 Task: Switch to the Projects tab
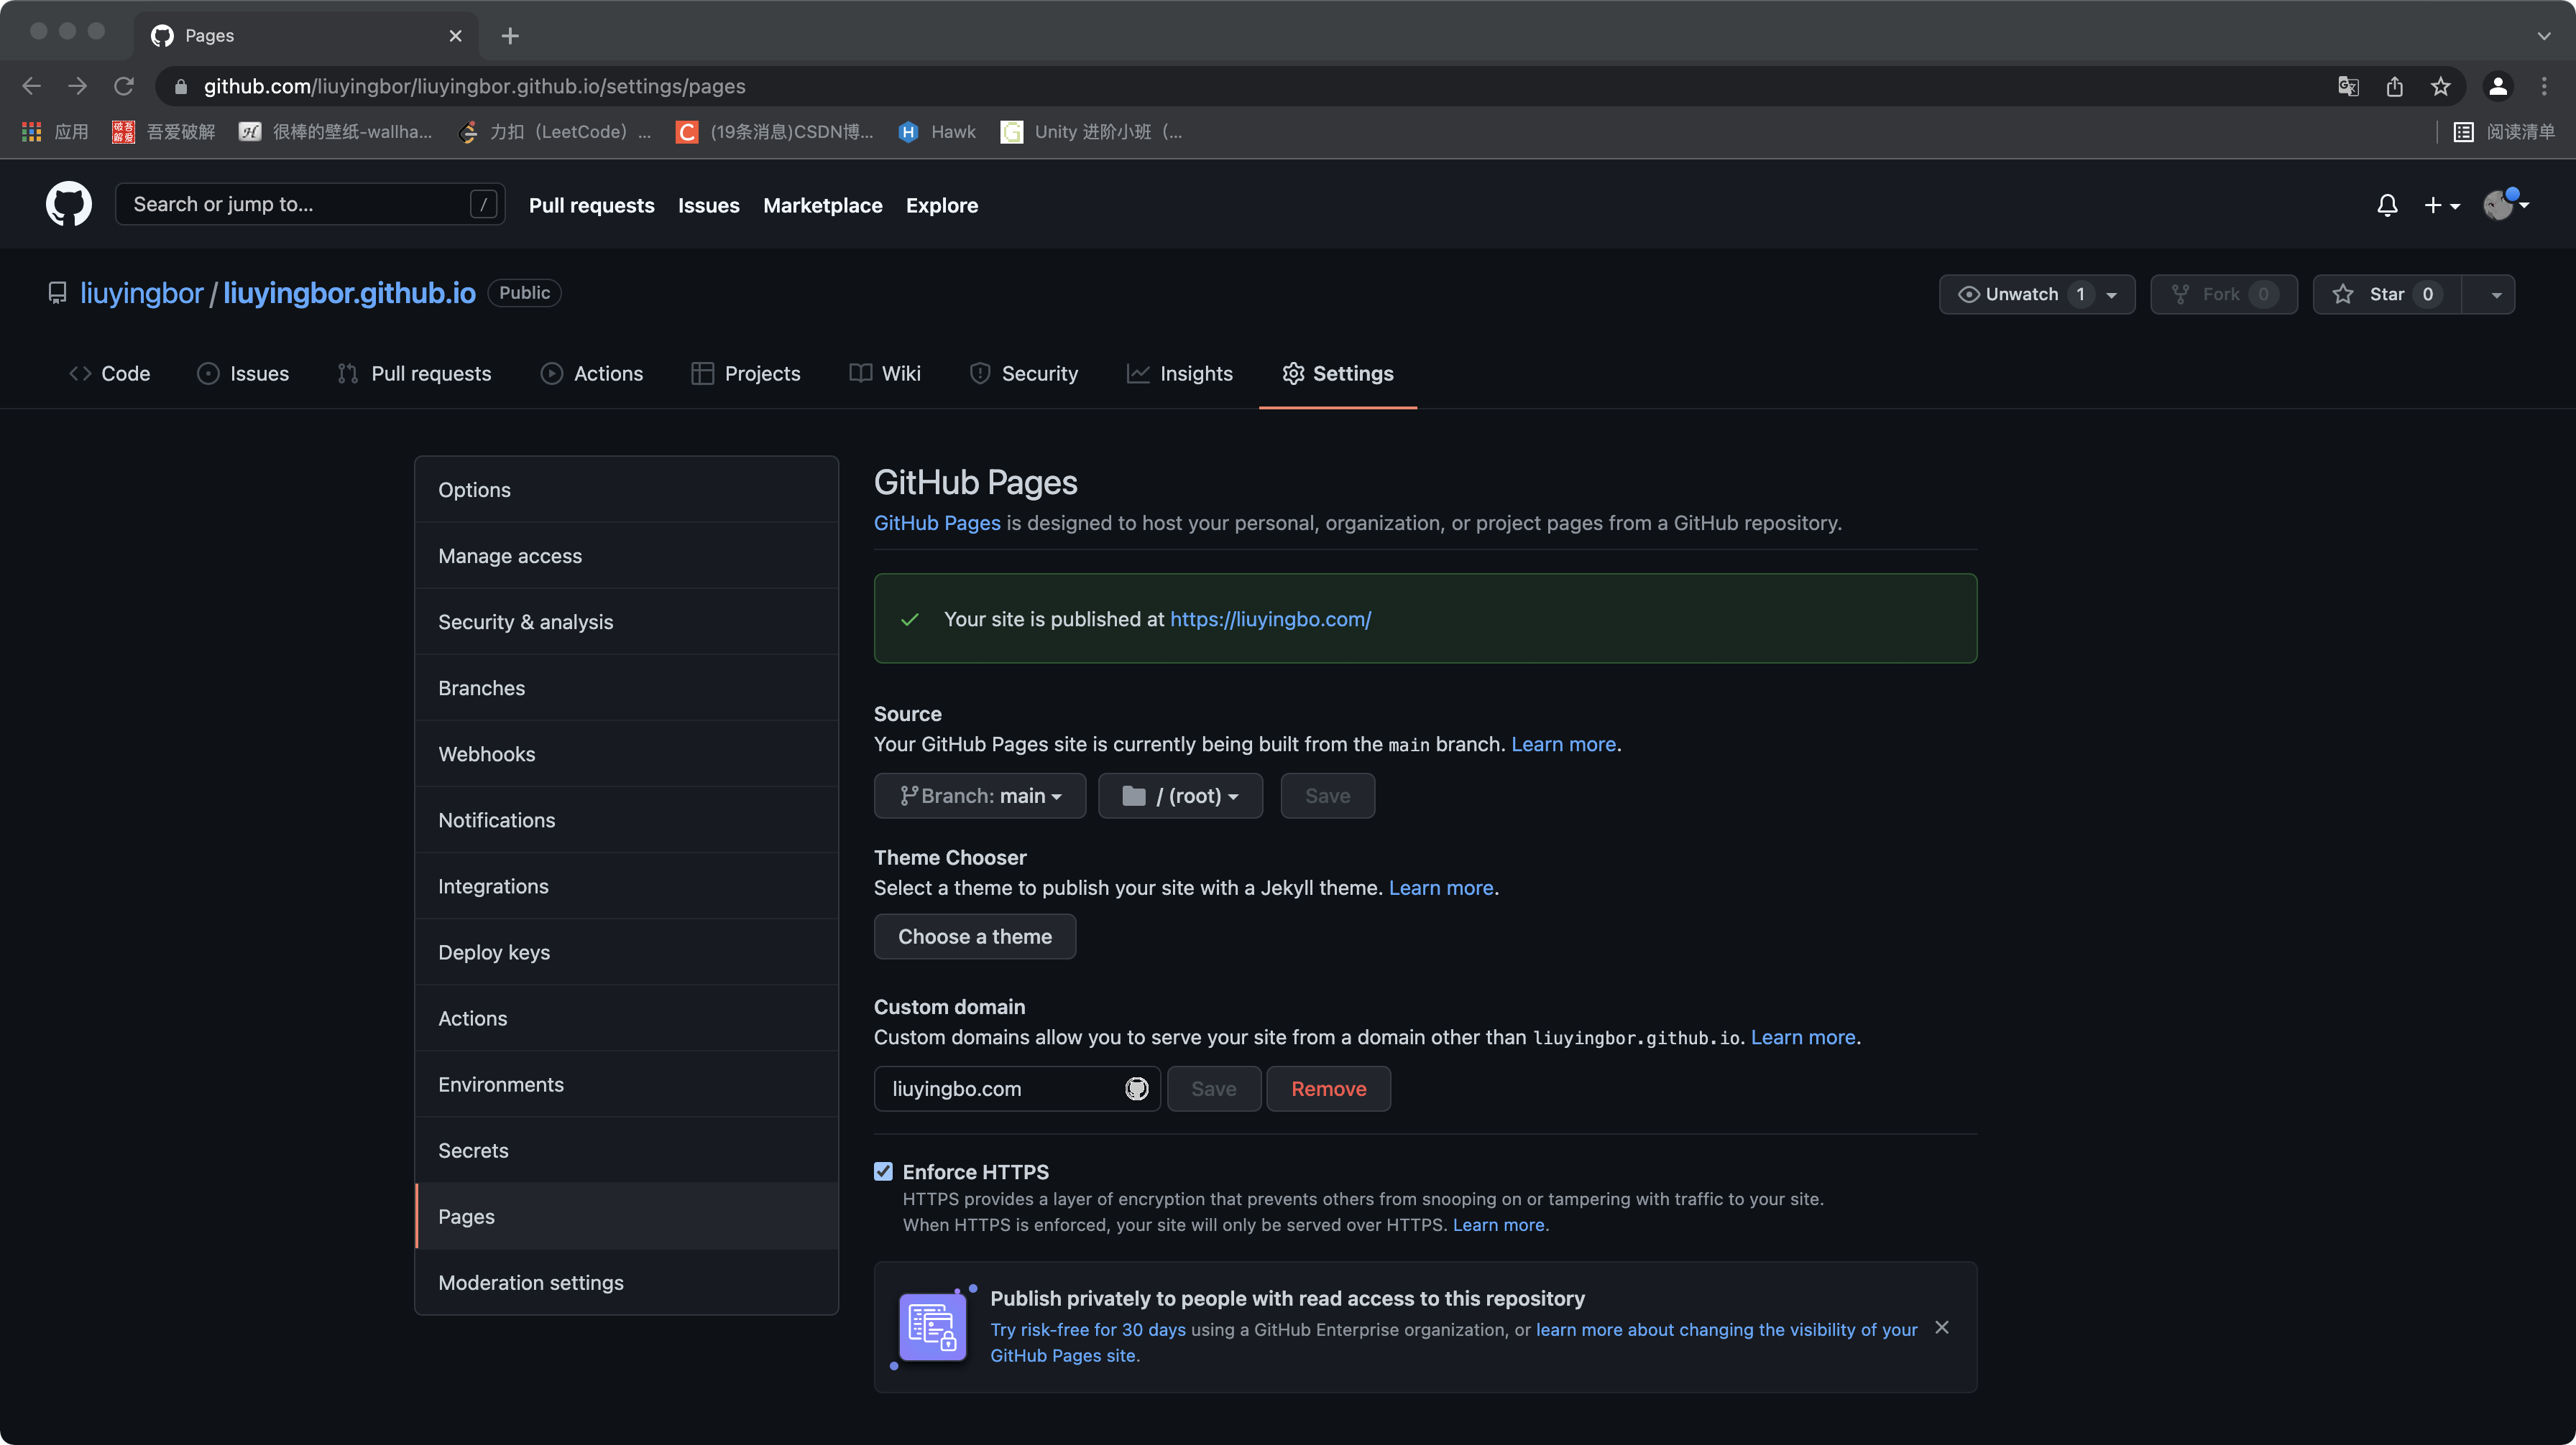click(x=746, y=373)
